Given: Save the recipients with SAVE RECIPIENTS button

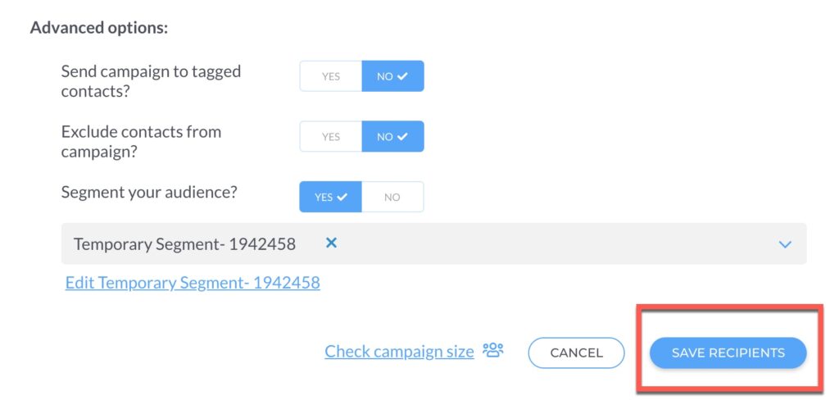Looking at the screenshot, I should pyautogui.click(x=728, y=353).
